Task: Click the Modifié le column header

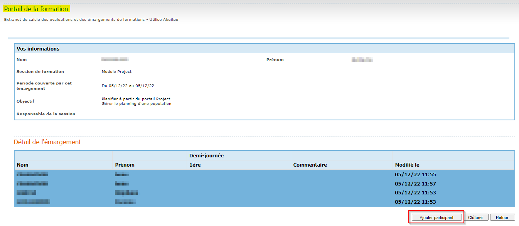Action: 407,165
